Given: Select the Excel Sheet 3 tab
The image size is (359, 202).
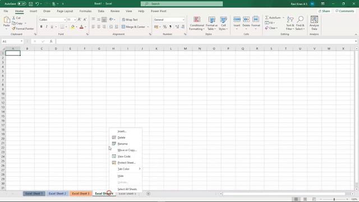Looking at the screenshot, I should click(81, 194).
